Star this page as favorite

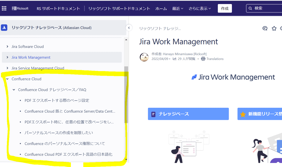pos(274,28)
